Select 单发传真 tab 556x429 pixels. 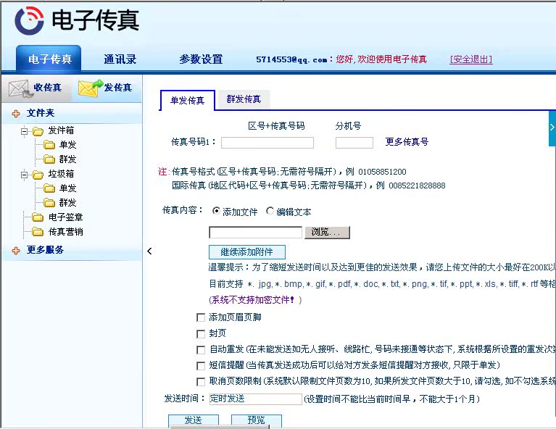pyautogui.click(x=187, y=100)
